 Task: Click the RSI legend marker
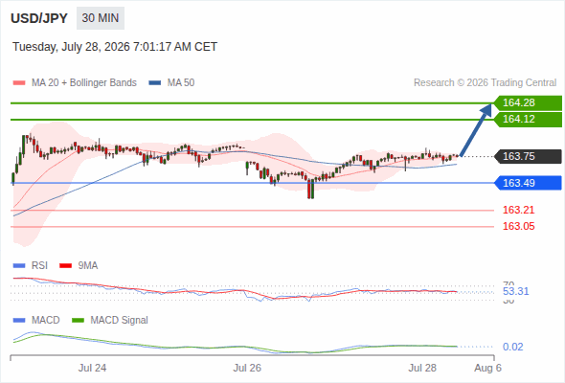(19, 266)
